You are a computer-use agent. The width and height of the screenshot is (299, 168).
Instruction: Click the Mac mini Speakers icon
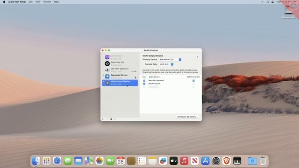[107, 70]
